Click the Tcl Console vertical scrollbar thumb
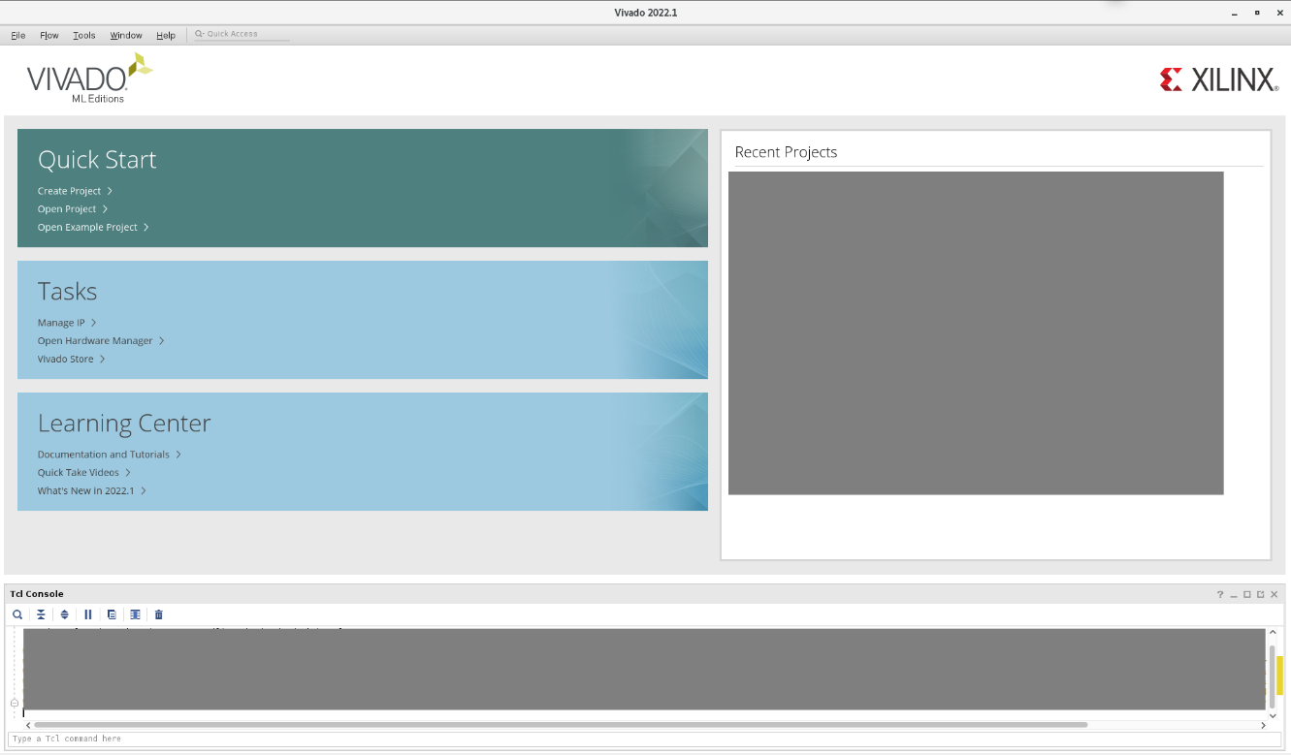Screen dimensions: 1291x755 [1272, 676]
